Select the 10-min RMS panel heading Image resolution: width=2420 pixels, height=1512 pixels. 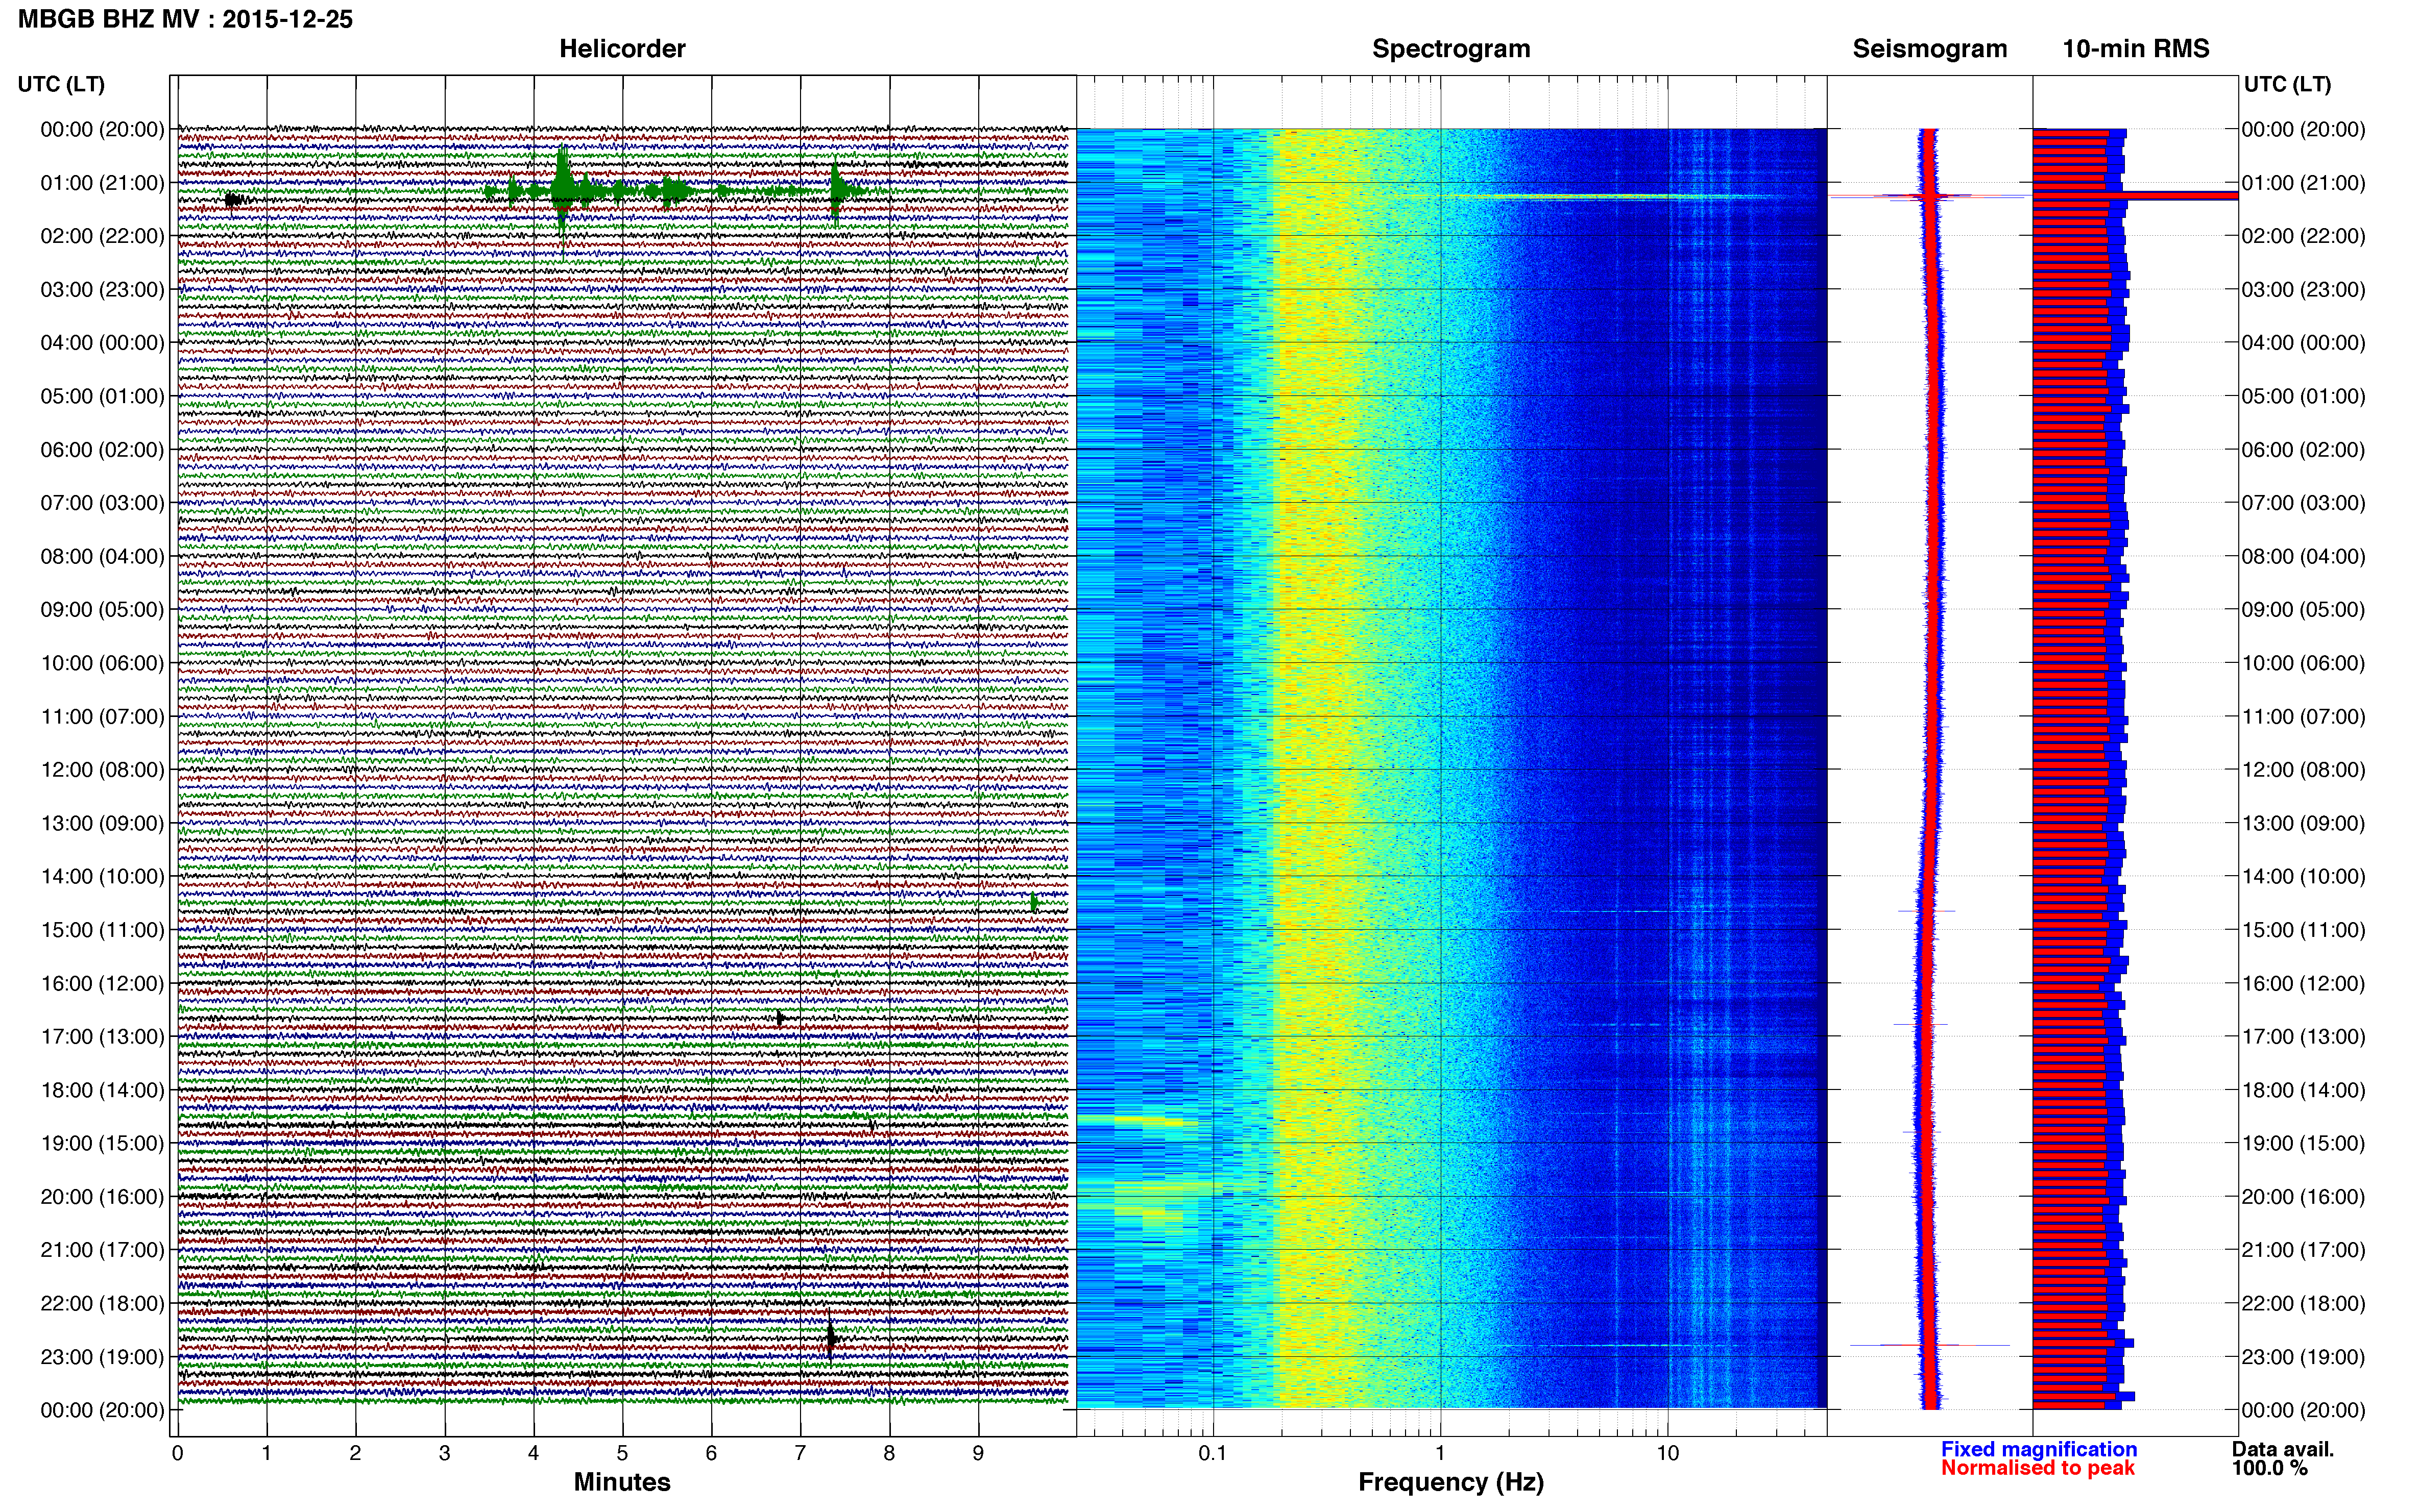pos(2136,49)
